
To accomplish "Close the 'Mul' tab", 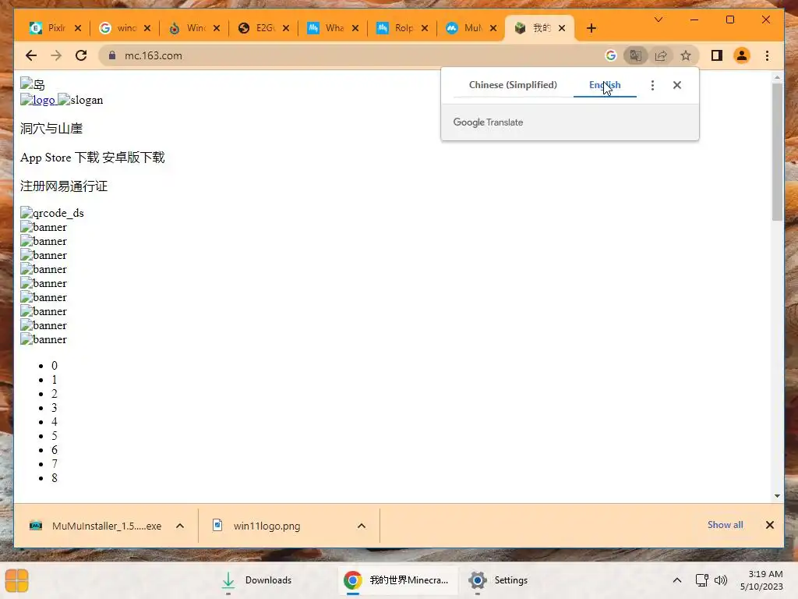I will [x=493, y=28].
